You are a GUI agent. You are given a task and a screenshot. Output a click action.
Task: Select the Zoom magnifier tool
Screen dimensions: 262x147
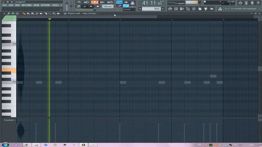54,13
